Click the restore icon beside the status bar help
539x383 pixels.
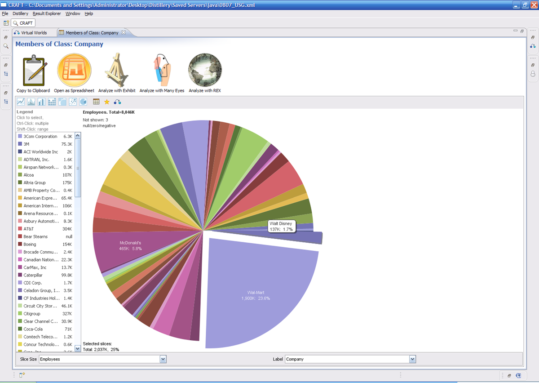point(509,375)
